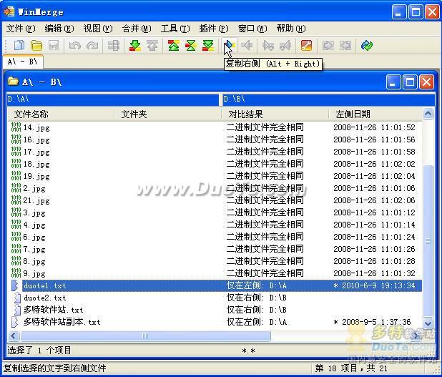442x377 pixels.
Task: Sort by the 左侧日期 column header
Action: (x=375, y=114)
